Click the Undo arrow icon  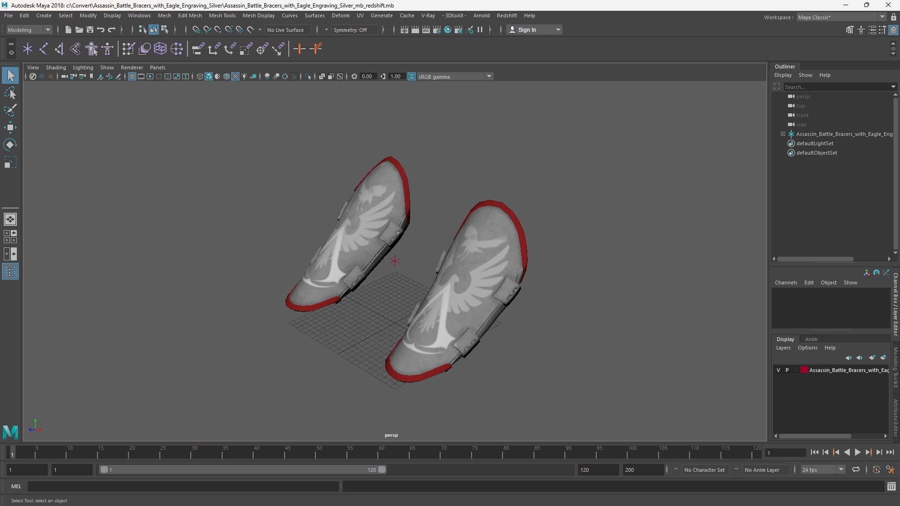pyautogui.click(x=100, y=30)
